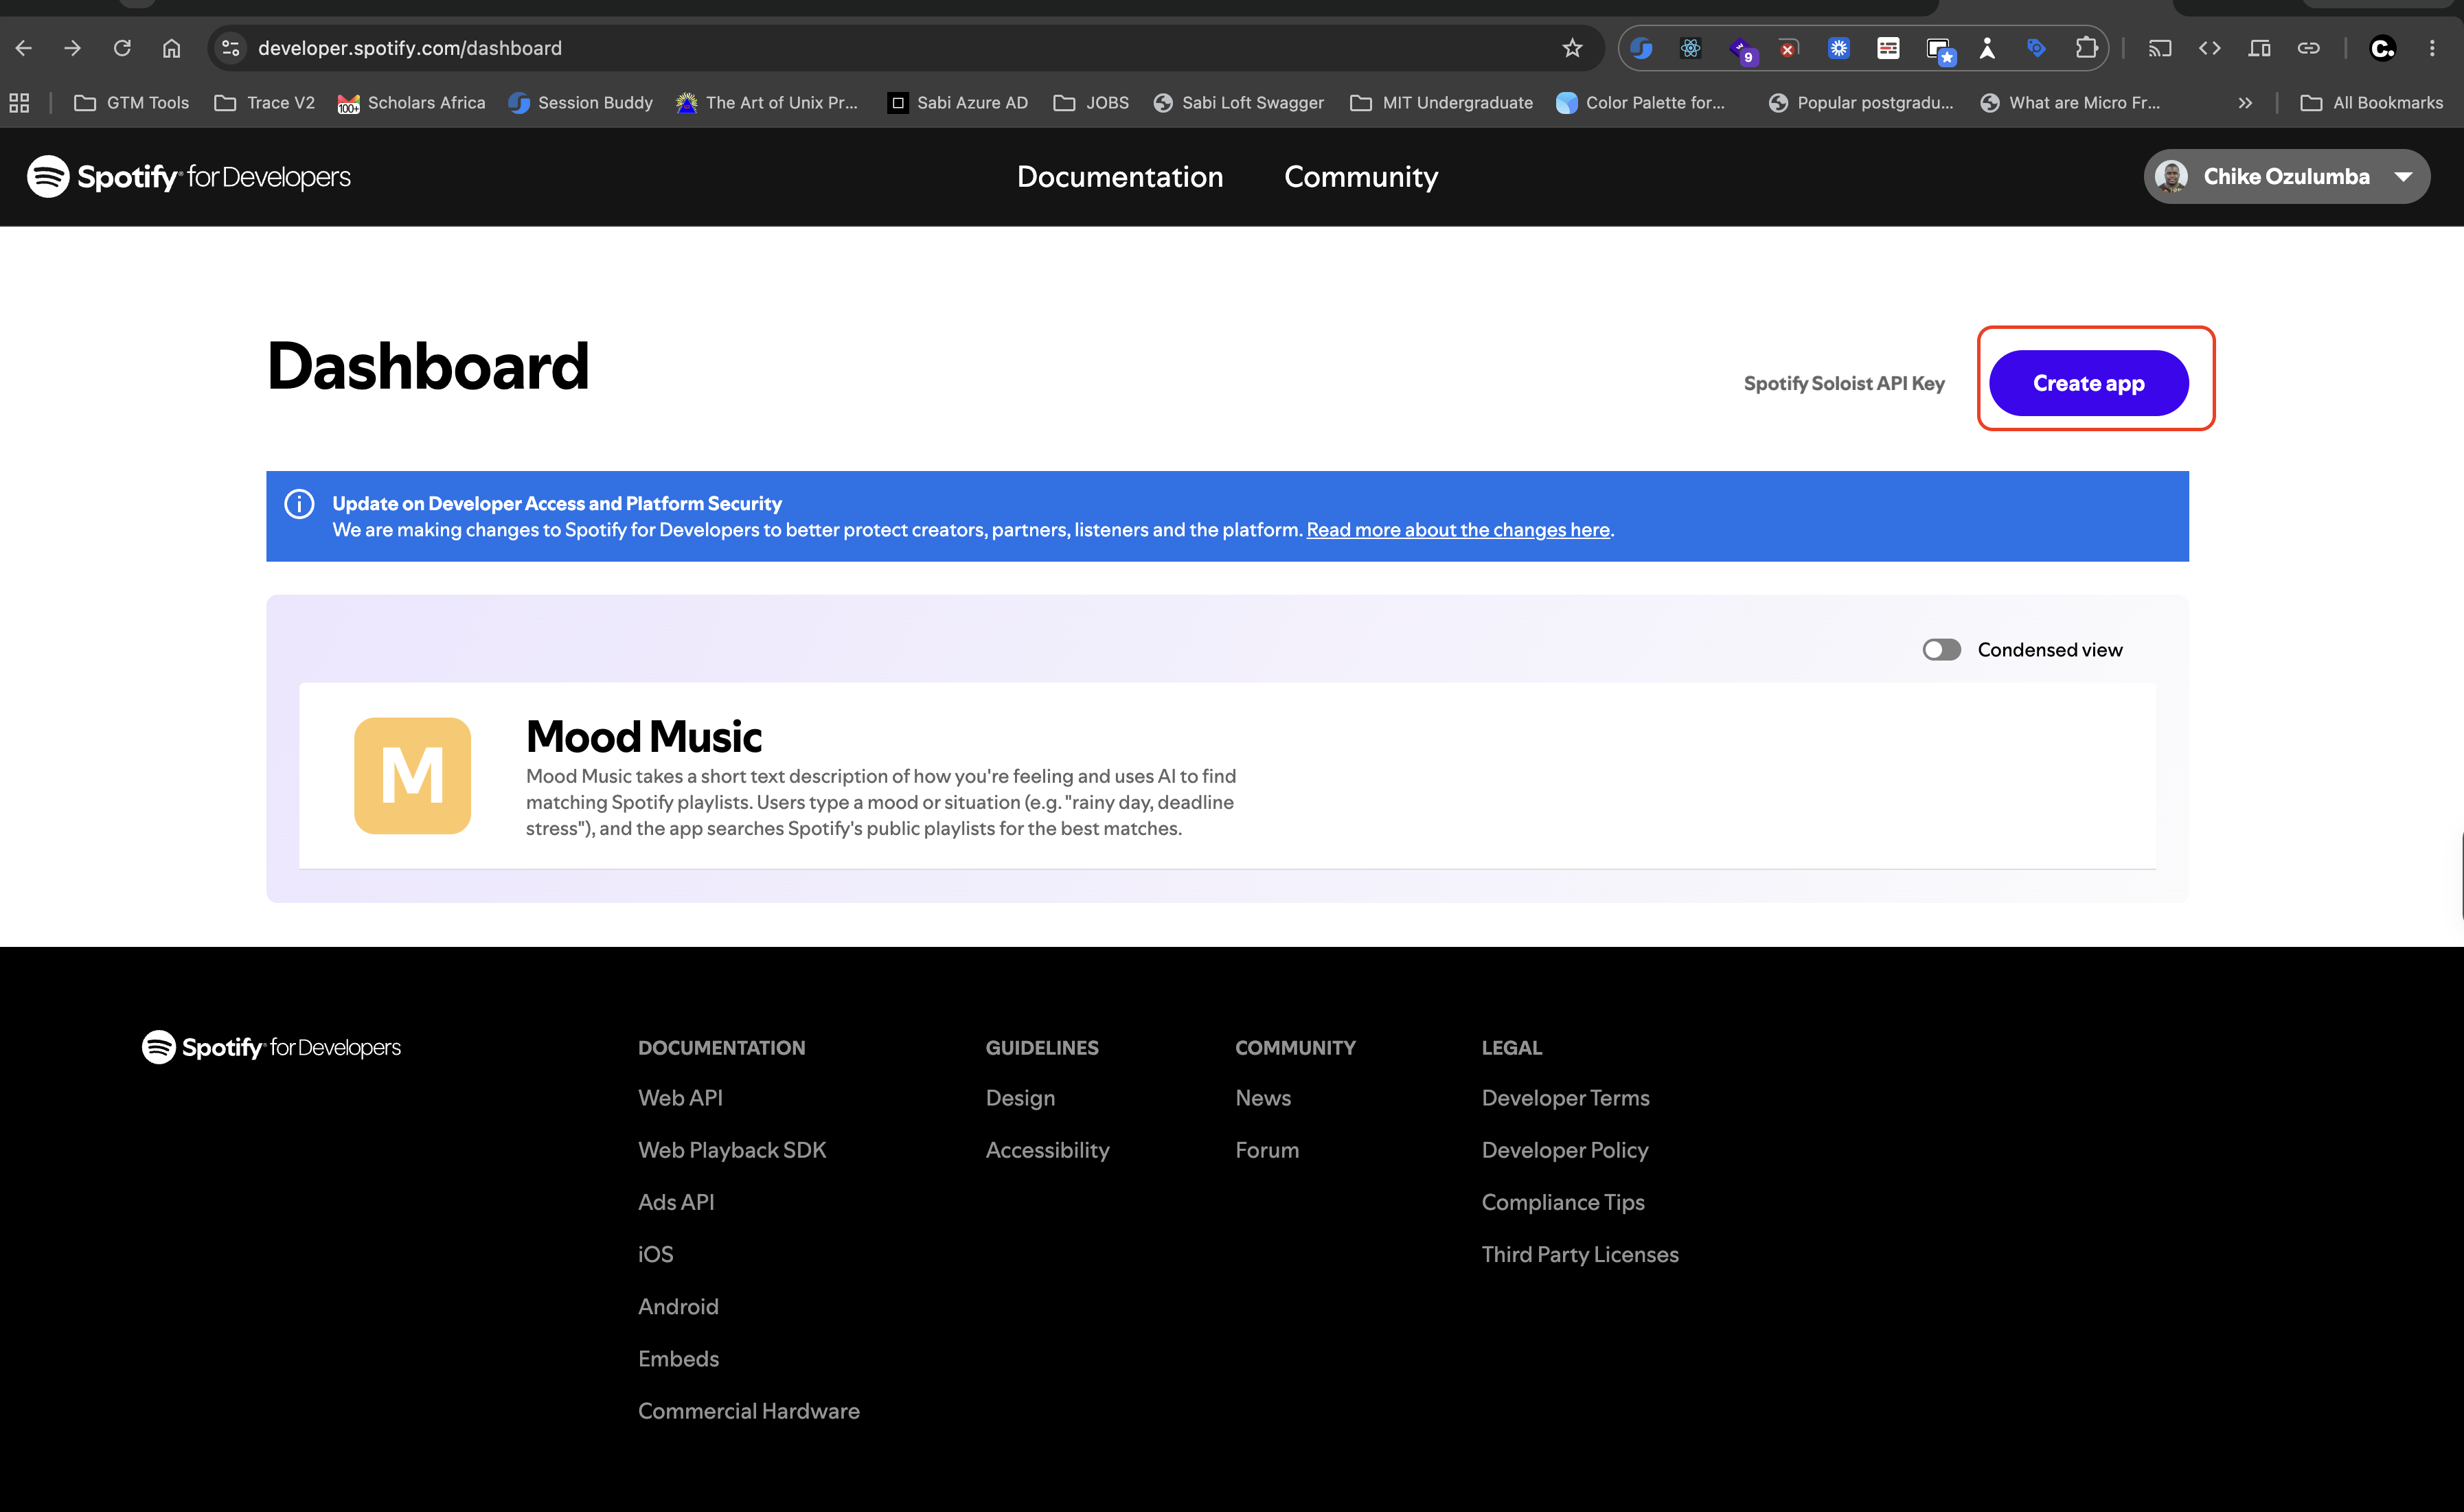Open the Chrome profile avatar
Image resolution: width=2464 pixels, height=1512 pixels.
(2383, 48)
